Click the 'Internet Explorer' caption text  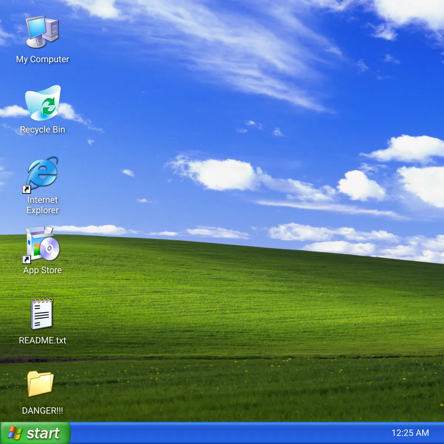43,205
